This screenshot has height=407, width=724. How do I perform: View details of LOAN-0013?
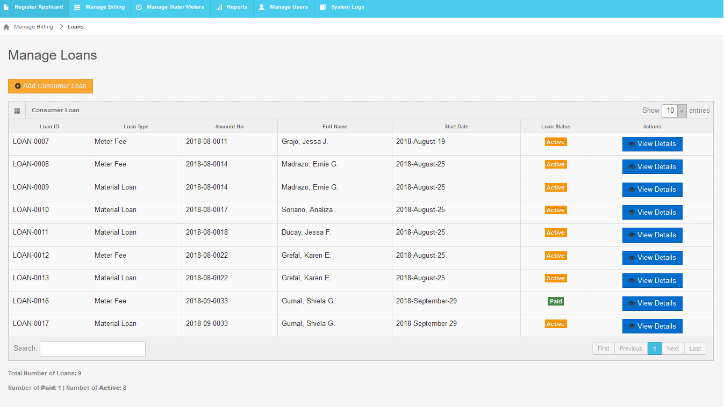(x=652, y=280)
